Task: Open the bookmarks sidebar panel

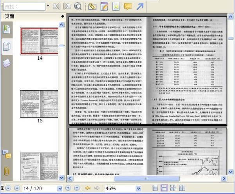Action: coord(7,29)
